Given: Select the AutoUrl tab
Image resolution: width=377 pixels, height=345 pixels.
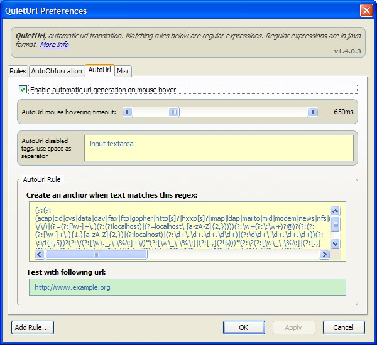Looking at the screenshot, I should click(99, 70).
